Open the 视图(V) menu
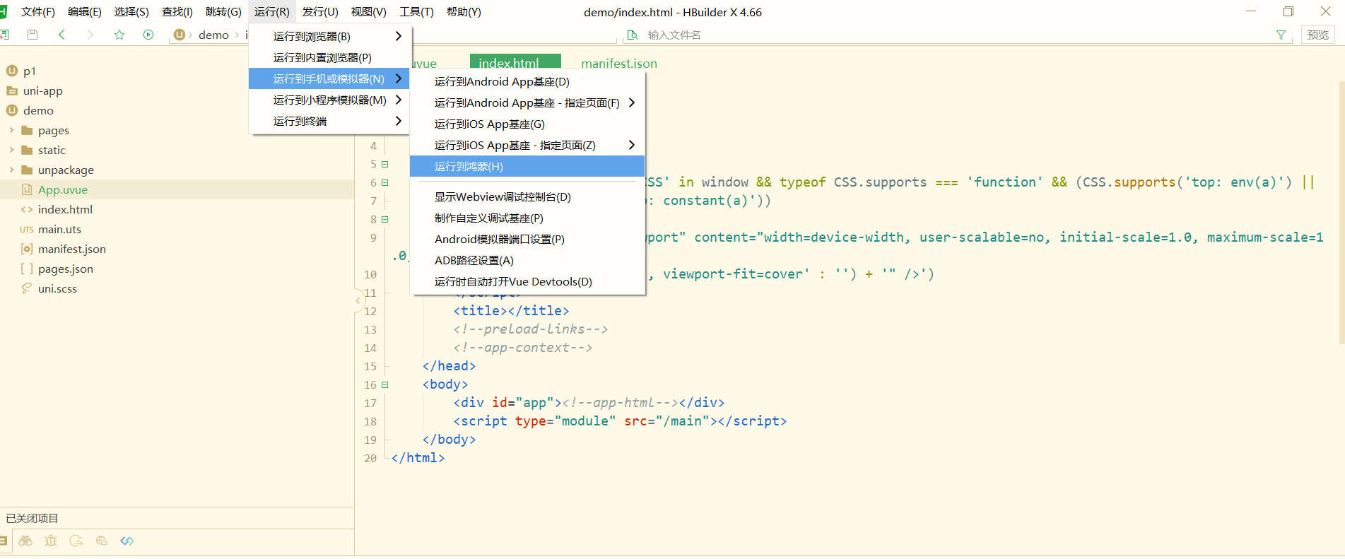This screenshot has height=559, width=1345. coord(368,12)
